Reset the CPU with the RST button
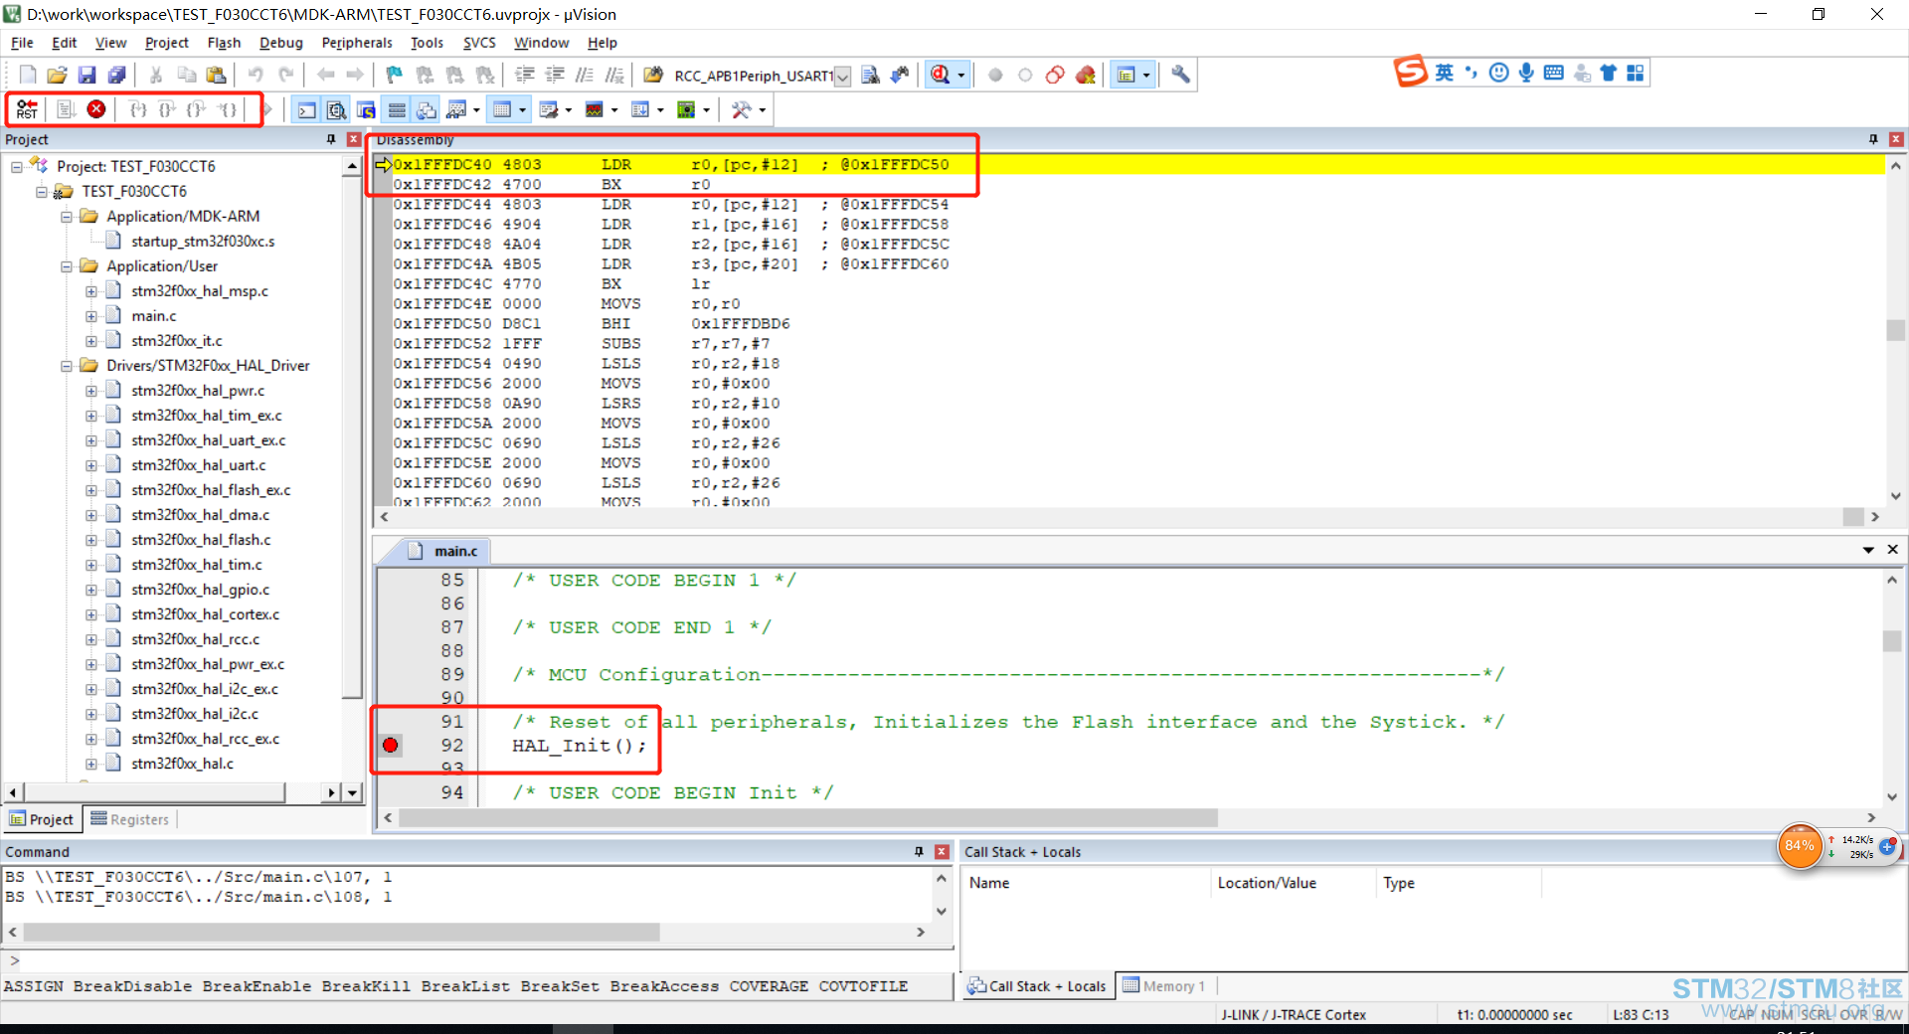1909x1034 pixels. [x=27, y=109]
